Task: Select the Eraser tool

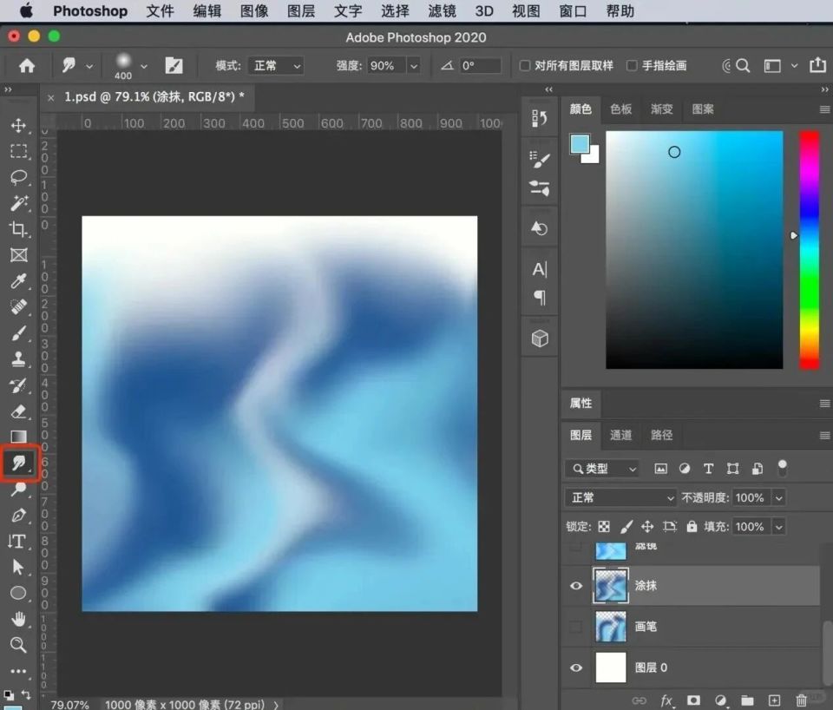Action: click(18, 411)
